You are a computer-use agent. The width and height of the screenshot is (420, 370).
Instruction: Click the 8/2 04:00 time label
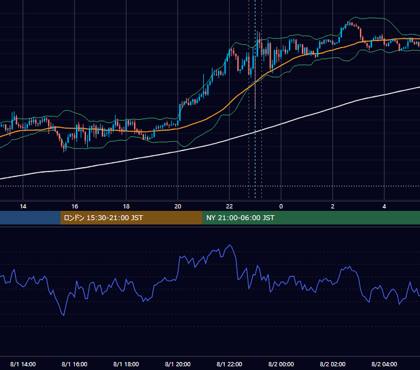(384, 364)
